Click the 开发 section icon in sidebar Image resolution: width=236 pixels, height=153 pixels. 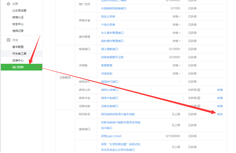pos(9,40)
